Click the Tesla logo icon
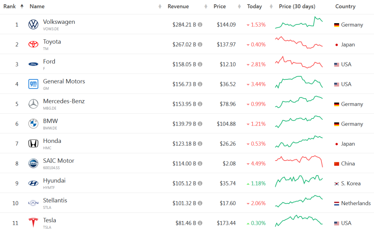This screenshot has width=374, height=232. 33,223
